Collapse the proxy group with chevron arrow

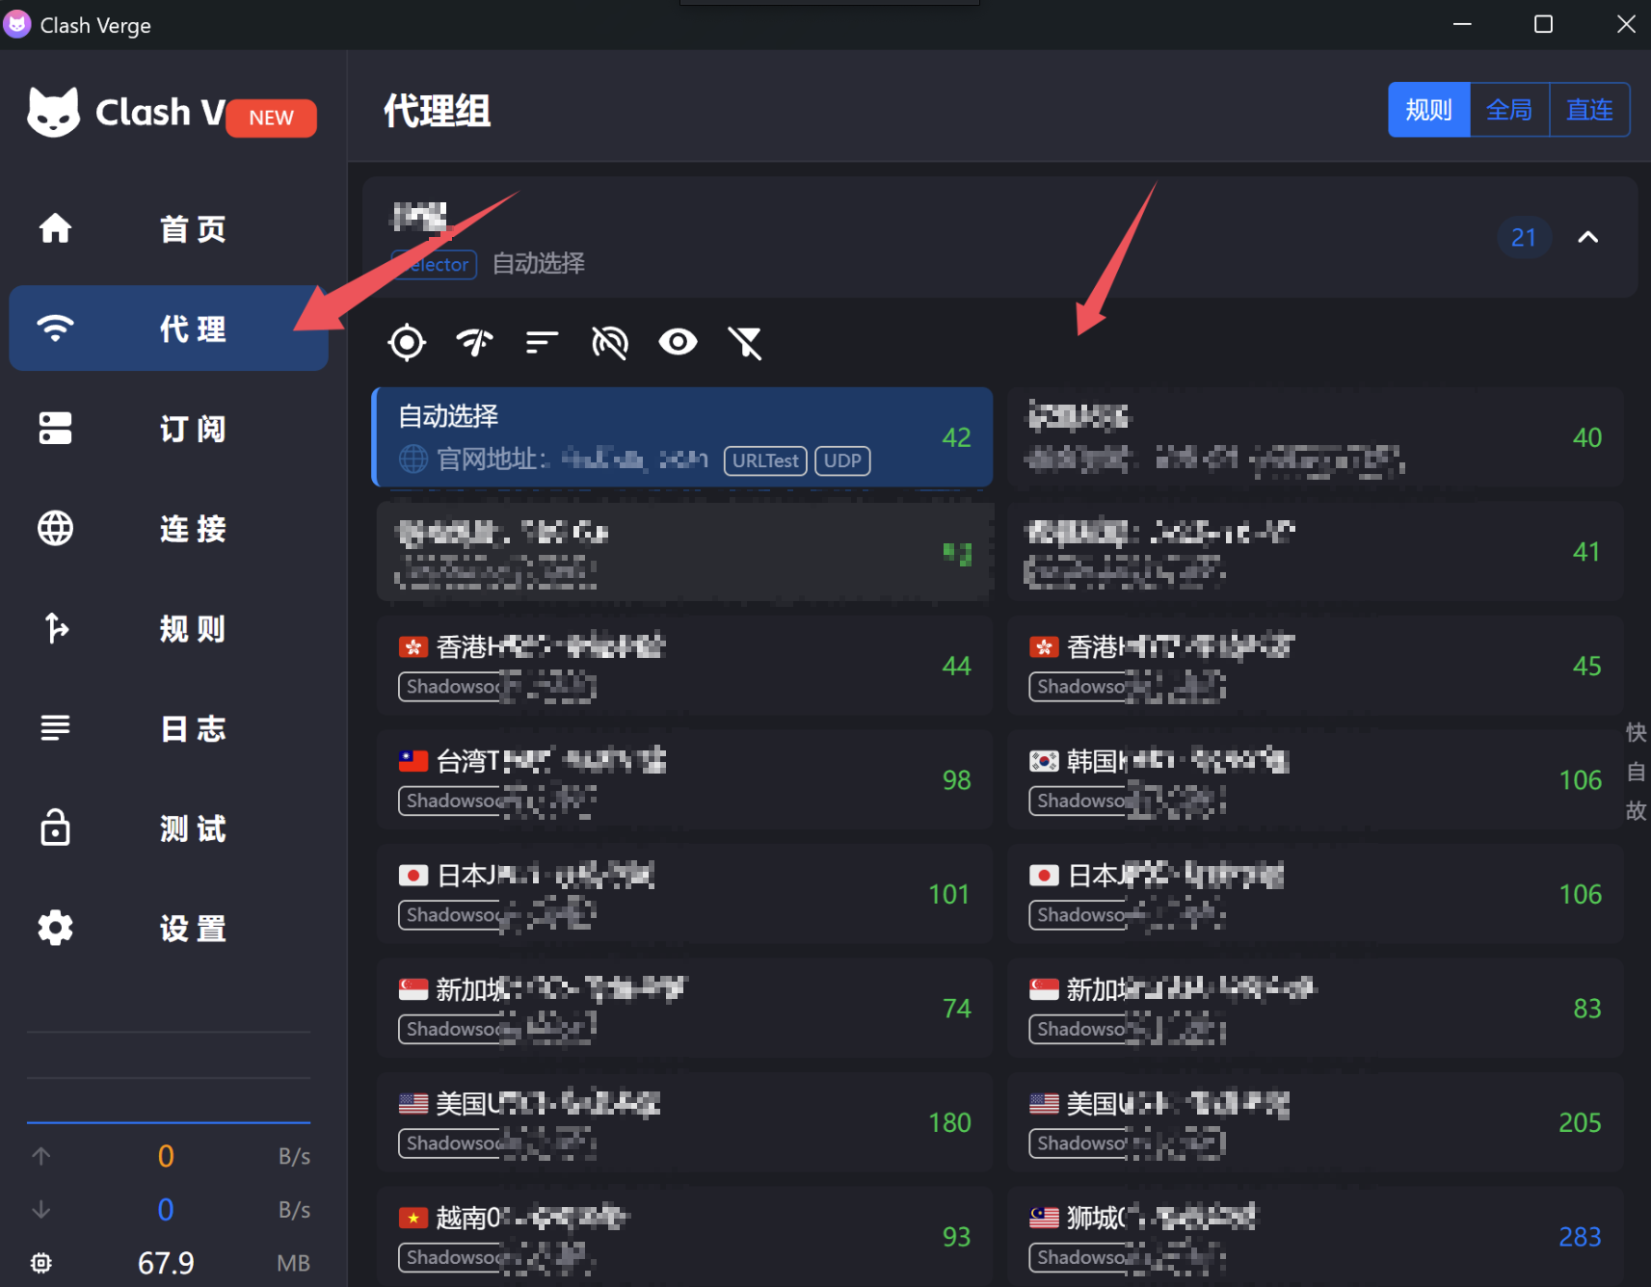pos(1587,237)
